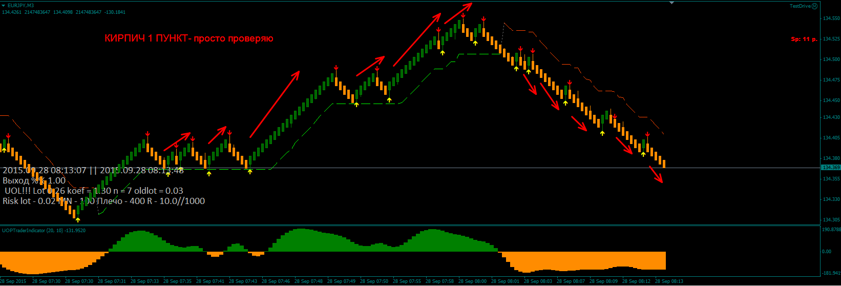Click the '28 Sep 07:43' time axis label
This screenshot has height=286, width=841.
pyautogui.click(x=243, y=281)
